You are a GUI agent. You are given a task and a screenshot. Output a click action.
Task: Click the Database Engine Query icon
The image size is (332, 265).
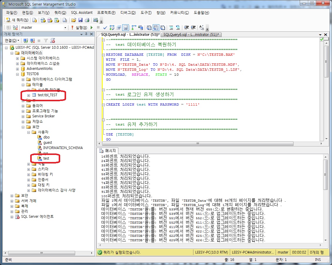click(x=35, y=20)
